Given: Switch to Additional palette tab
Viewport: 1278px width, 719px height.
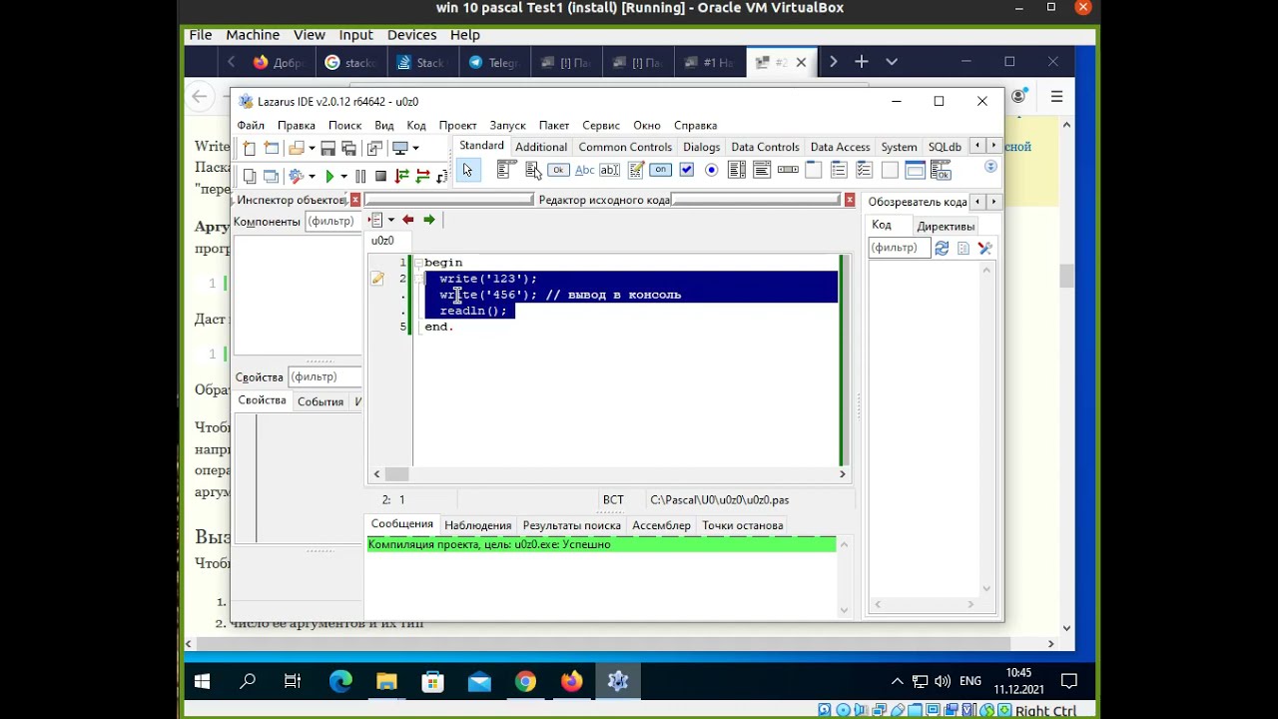Looking at the screenshot, I should click(541, 147).
